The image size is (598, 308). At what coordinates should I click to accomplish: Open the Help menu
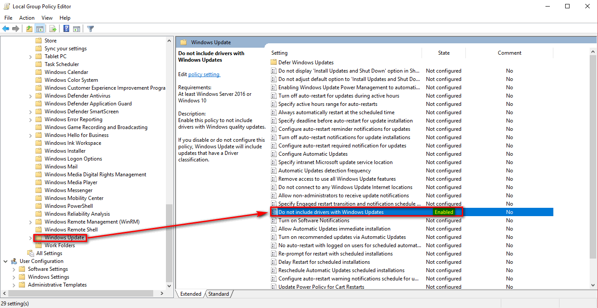pos(65,18)
